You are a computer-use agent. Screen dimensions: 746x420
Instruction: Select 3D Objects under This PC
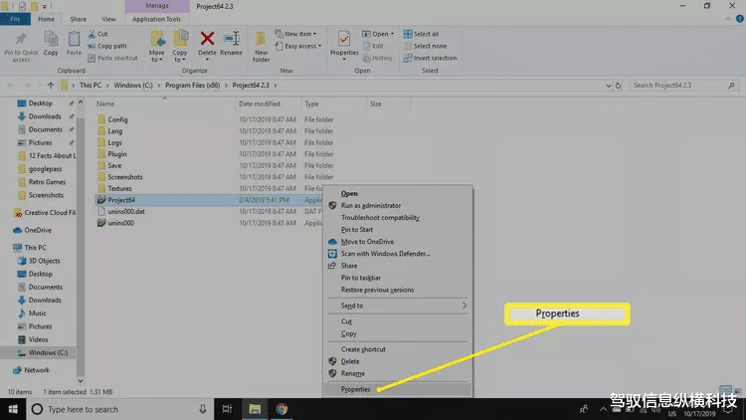pos(44,261)
